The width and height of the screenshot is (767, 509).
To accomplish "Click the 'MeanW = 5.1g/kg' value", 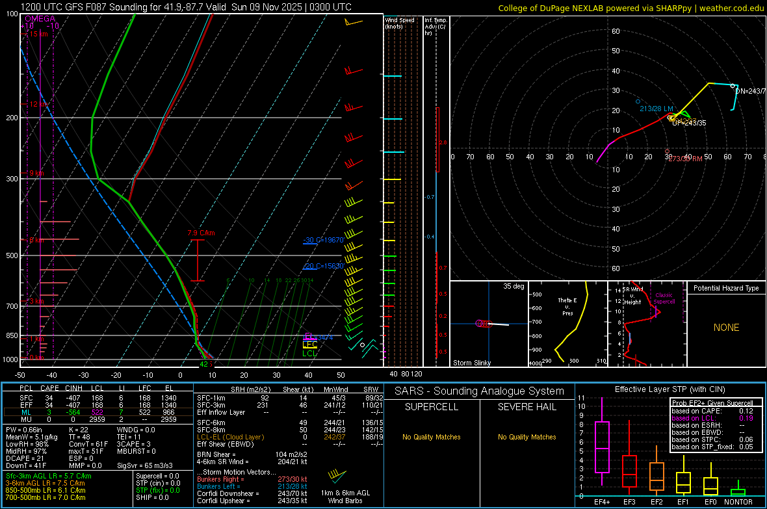I will click(31, 437).
